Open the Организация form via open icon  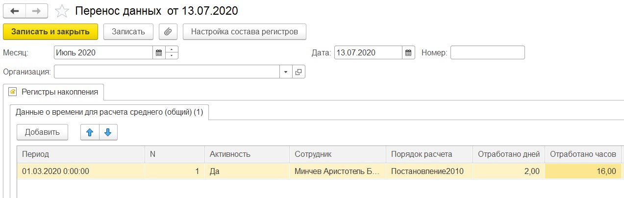tap(299, 72)
